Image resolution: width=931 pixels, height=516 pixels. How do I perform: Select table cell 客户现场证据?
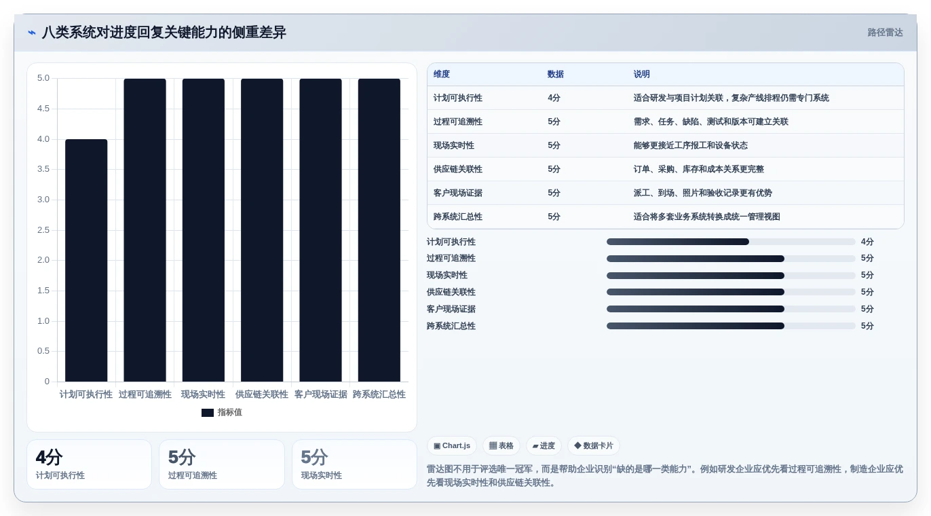458,193
